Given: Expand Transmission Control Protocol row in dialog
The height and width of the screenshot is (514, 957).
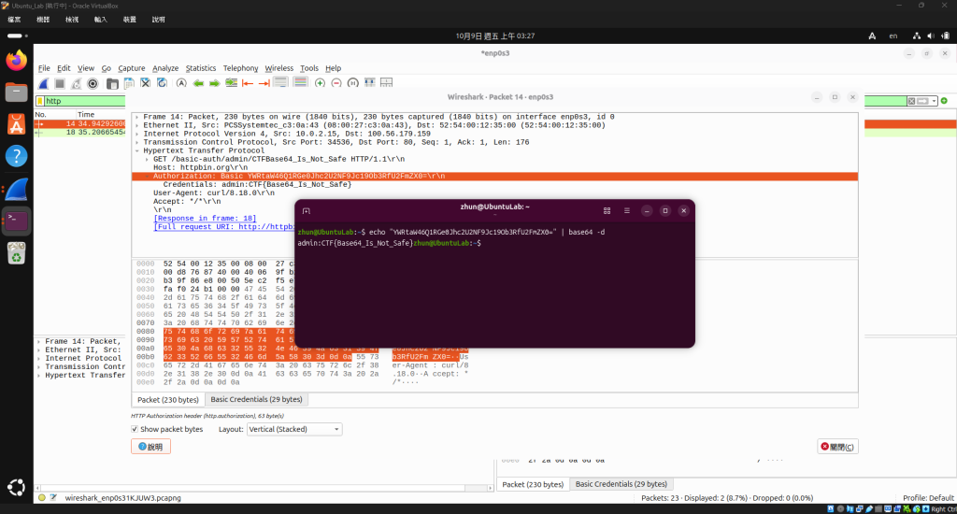Looking at the screenshot, I should 136,142.
